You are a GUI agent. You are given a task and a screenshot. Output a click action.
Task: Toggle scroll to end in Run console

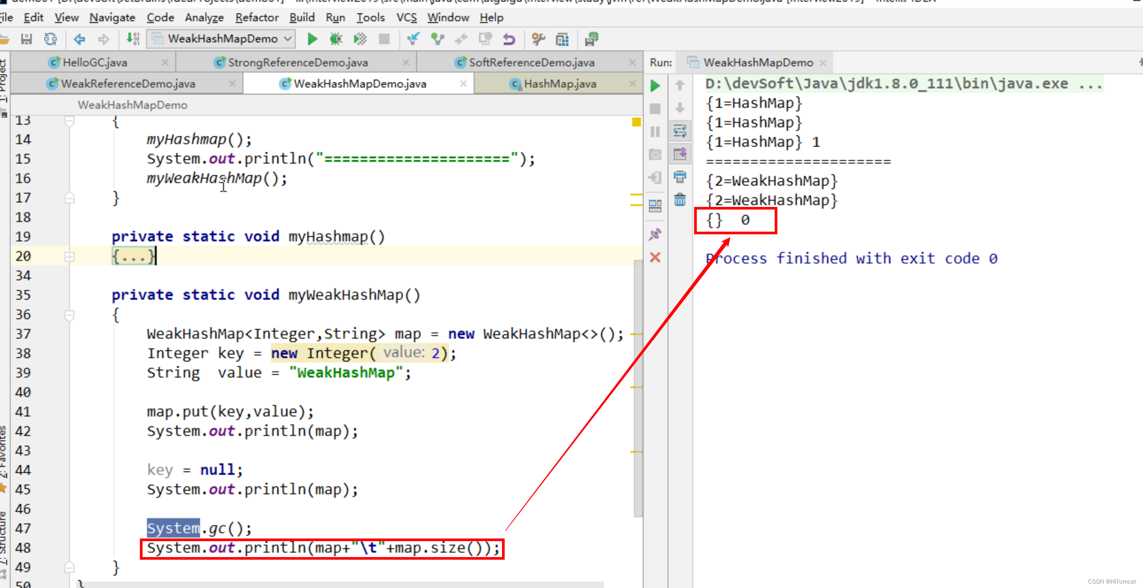[x=680, y=154]
